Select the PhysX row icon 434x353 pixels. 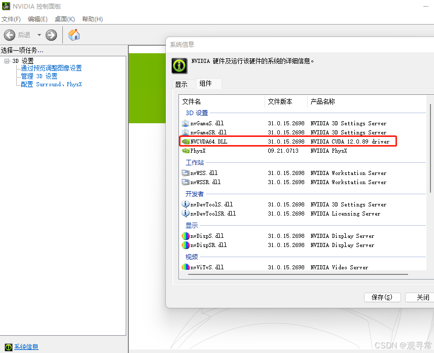(x=186, y=151)
